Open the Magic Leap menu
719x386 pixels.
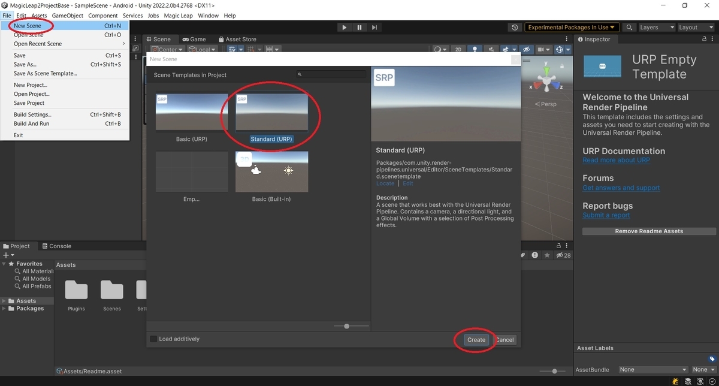(x=177, y=16)
